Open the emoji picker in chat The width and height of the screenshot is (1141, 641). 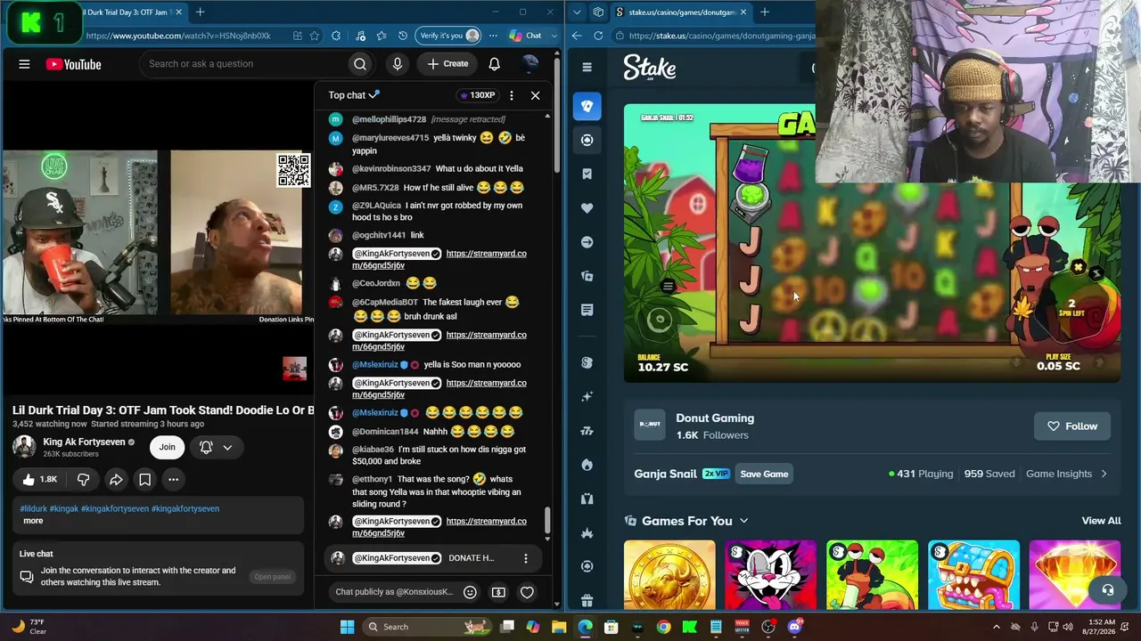pos(470,592)
